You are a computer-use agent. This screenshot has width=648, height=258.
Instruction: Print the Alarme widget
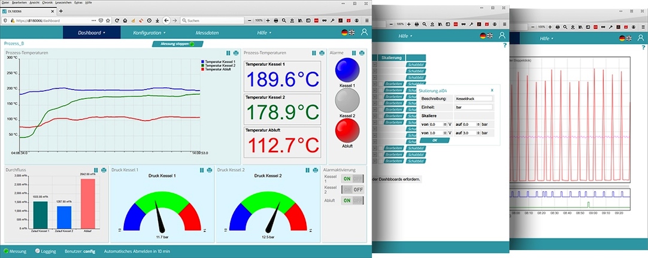tap(362, 53)
